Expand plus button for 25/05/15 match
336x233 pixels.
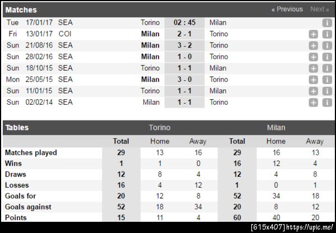point(313,80)
